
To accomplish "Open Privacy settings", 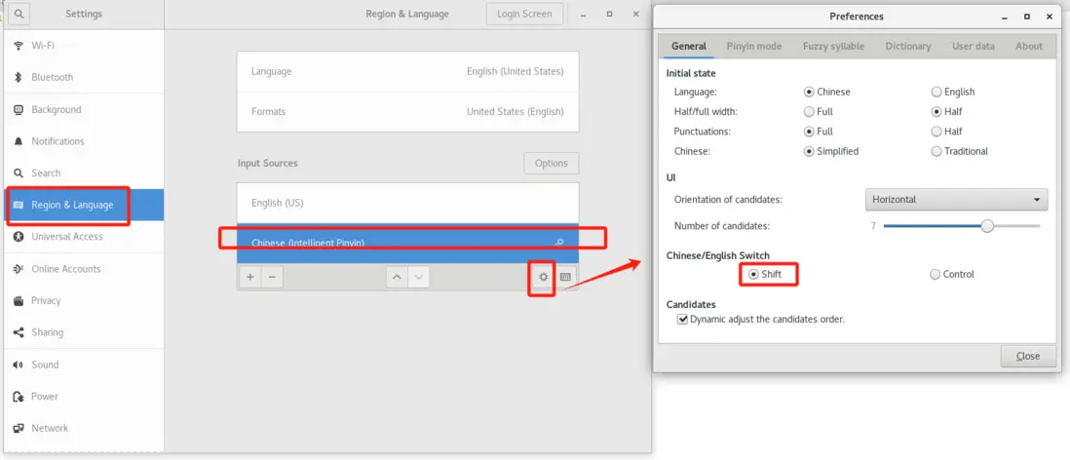I will click(x=83, y=300).
